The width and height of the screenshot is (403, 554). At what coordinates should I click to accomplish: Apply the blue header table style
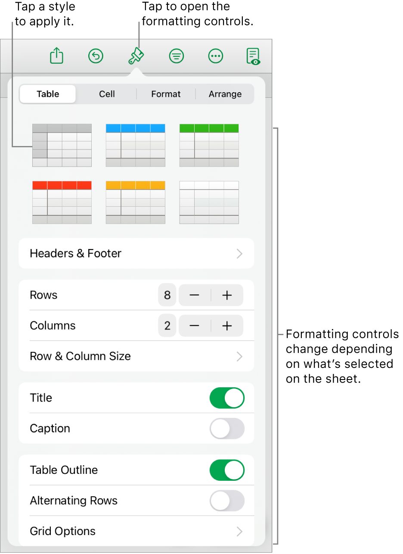pyautogui.click(x=136, y=145)
